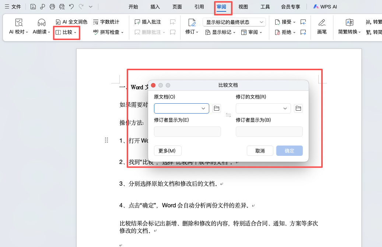Switch to the 引用 tab

click(199, 7)
